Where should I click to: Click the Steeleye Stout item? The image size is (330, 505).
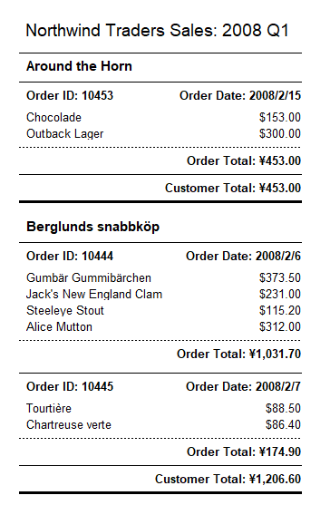click(x=65, y=311)
